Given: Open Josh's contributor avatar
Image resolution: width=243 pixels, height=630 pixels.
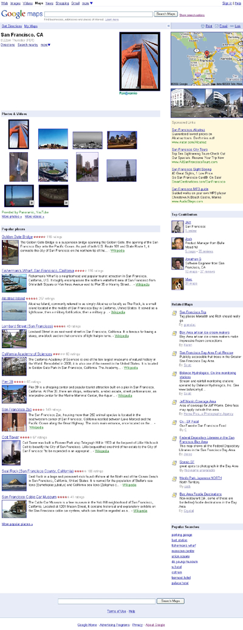Looking at the screenshot, I should (x=177, y=243).
